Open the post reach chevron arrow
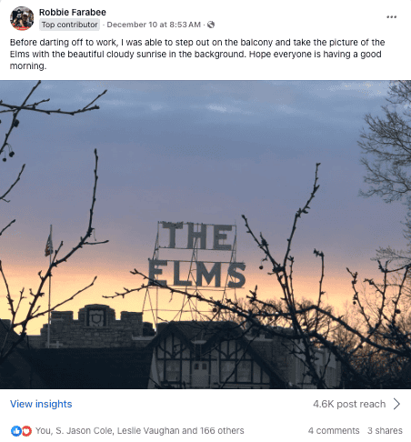Screen dimensions: 411x442 point(396,404)
